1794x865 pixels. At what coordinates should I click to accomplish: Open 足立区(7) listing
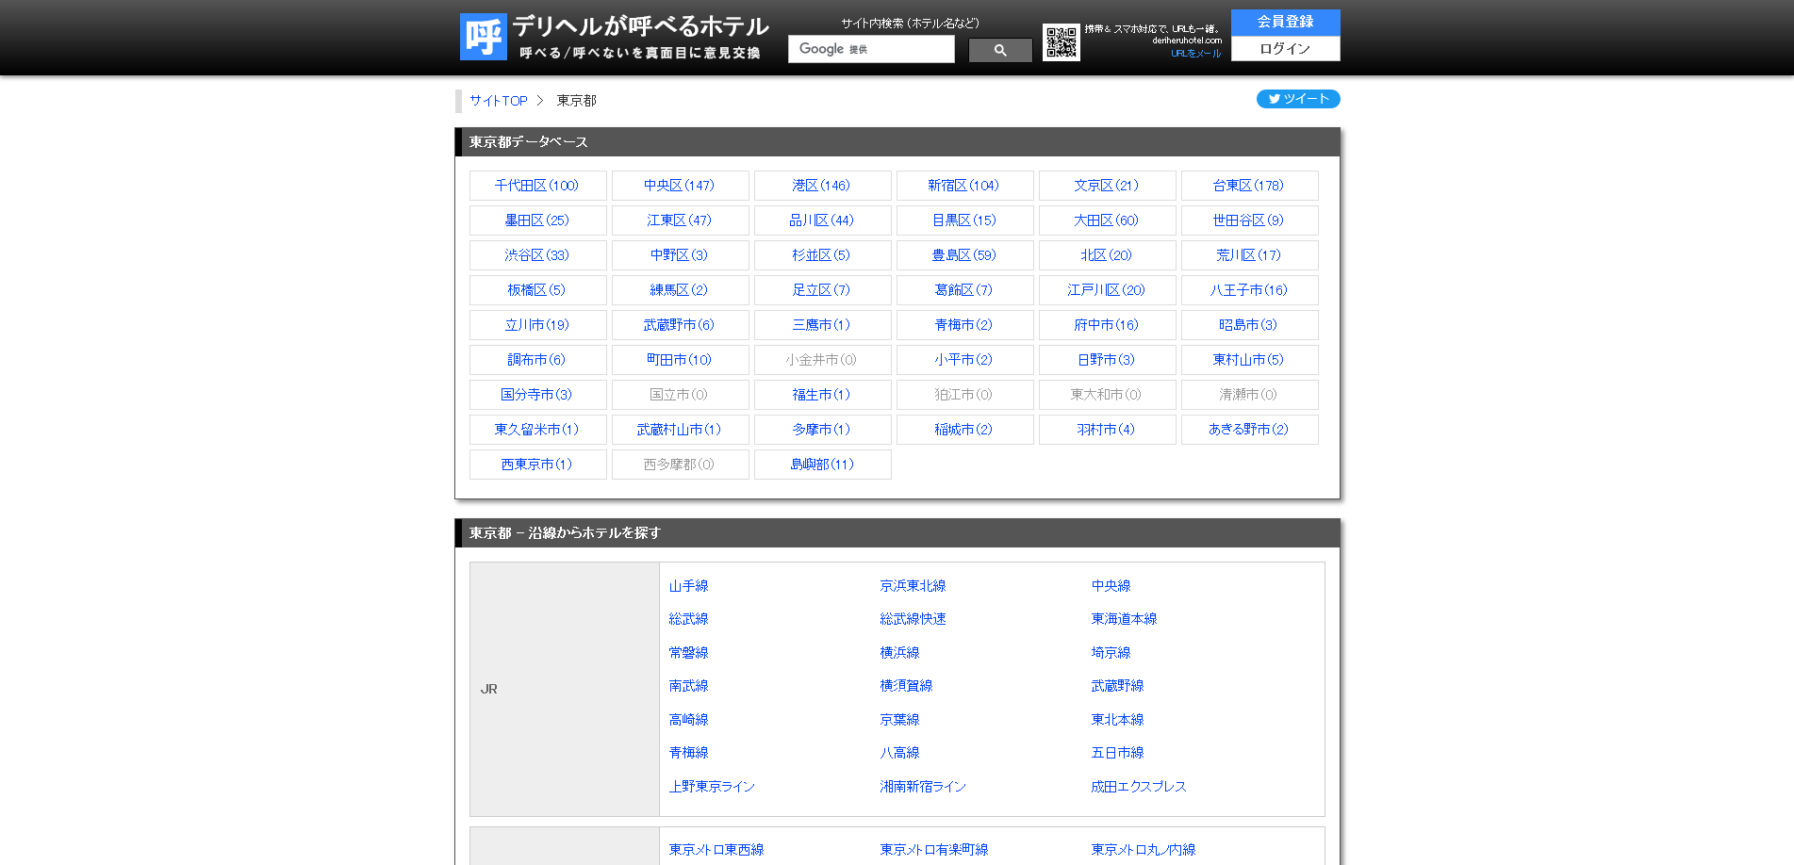pyautogui.click(x=822, y=290)
